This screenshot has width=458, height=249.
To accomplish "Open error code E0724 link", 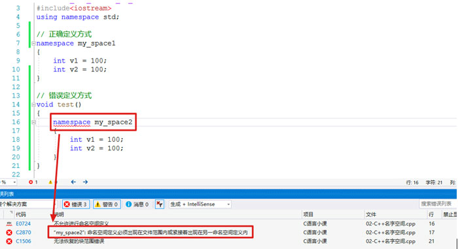I will click(x=23, y=224).
